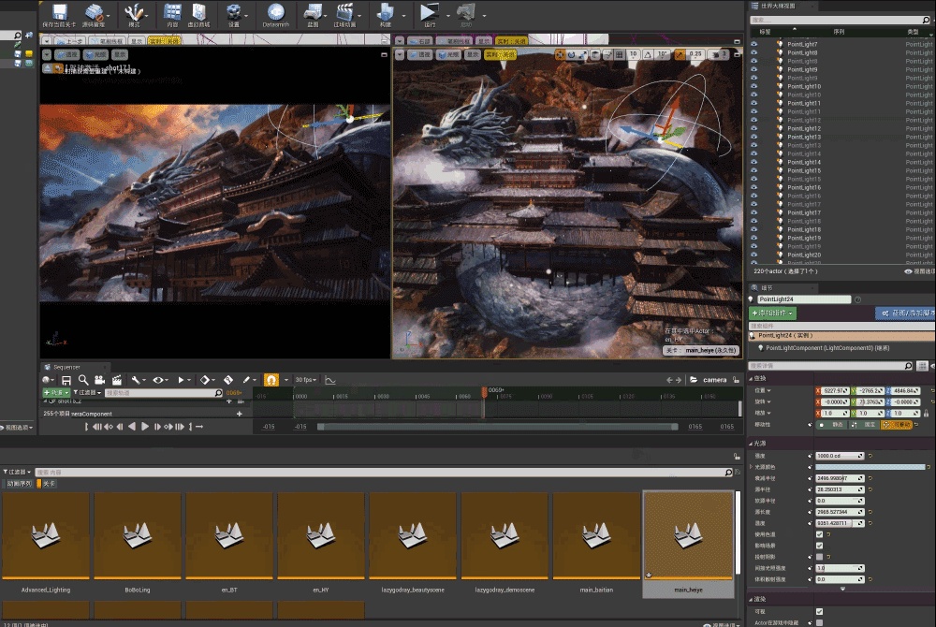Select PointLight14 in the World Outliner
The height and width of the screenshot is (627, 936).
tap(803, 162)
